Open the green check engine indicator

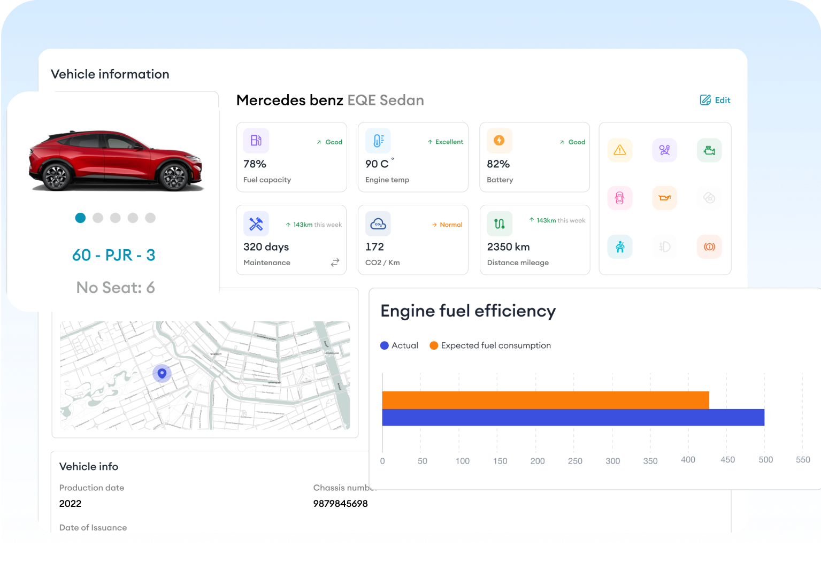[709, 150]
